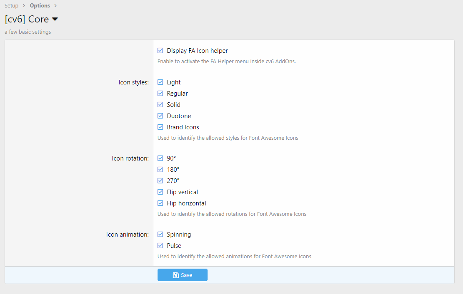Uncheck Display FA Icon helper
The height and width of the screenshot is (294, 463).
[160, 51]
